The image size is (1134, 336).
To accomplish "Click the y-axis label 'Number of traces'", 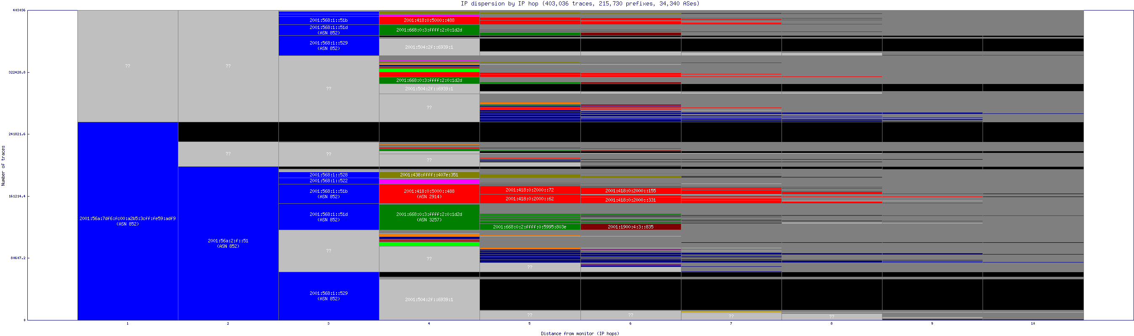I will point(3,165).
